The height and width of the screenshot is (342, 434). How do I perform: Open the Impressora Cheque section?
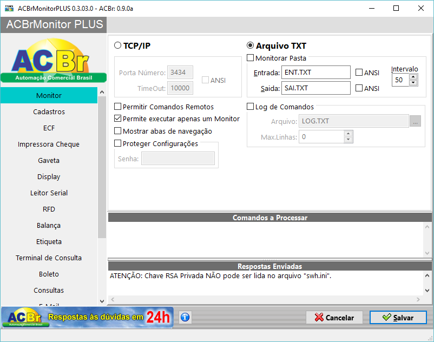click(49, 144)
